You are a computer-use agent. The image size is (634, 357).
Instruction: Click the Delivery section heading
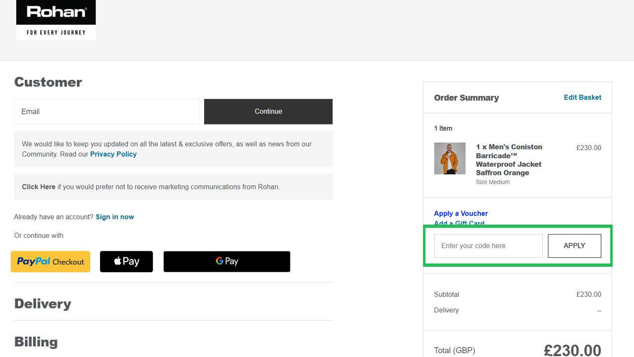tap(43, 303)
